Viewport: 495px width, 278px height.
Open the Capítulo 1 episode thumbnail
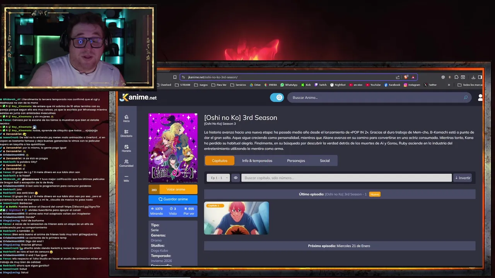click(236, 218)
